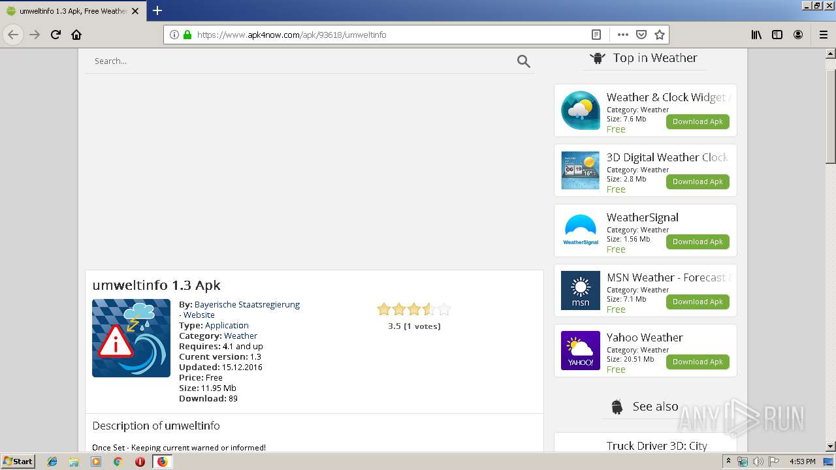Open Opera from the taskbar

(140, 462)
